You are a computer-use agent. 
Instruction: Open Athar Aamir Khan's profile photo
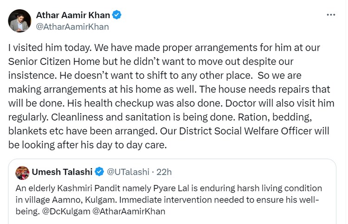[19, 21]
